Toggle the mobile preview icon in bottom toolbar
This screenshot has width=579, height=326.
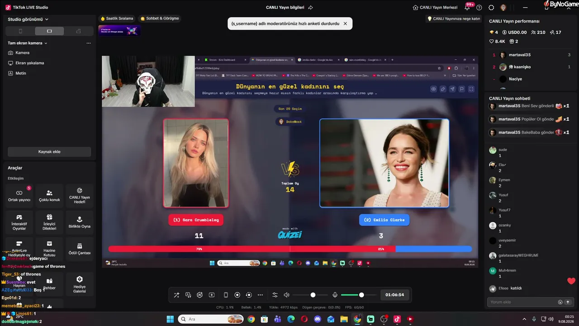(x=226, y=295)
